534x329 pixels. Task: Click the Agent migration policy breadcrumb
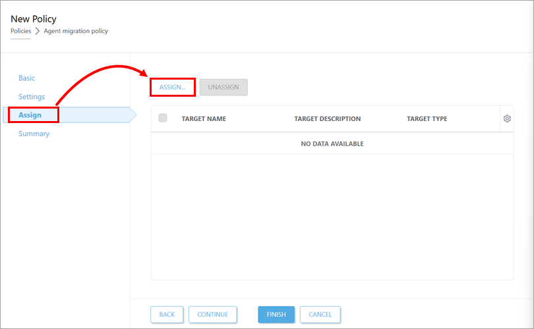click(76, 31)
